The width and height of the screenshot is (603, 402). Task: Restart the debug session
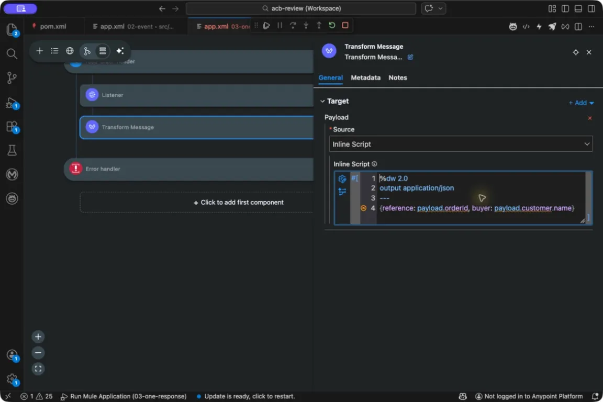pyautogui.click(x=332, y=26)
